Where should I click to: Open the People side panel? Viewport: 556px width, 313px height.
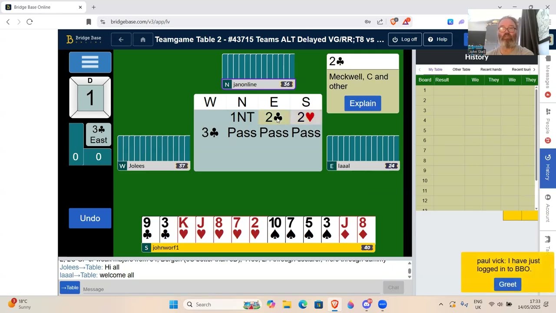(548, 126)
